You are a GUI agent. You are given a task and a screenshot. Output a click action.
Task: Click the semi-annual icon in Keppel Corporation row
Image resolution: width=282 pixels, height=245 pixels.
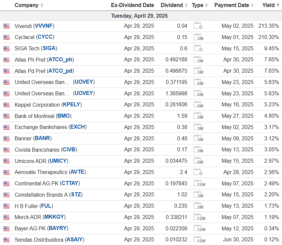[x=198, y=105]
